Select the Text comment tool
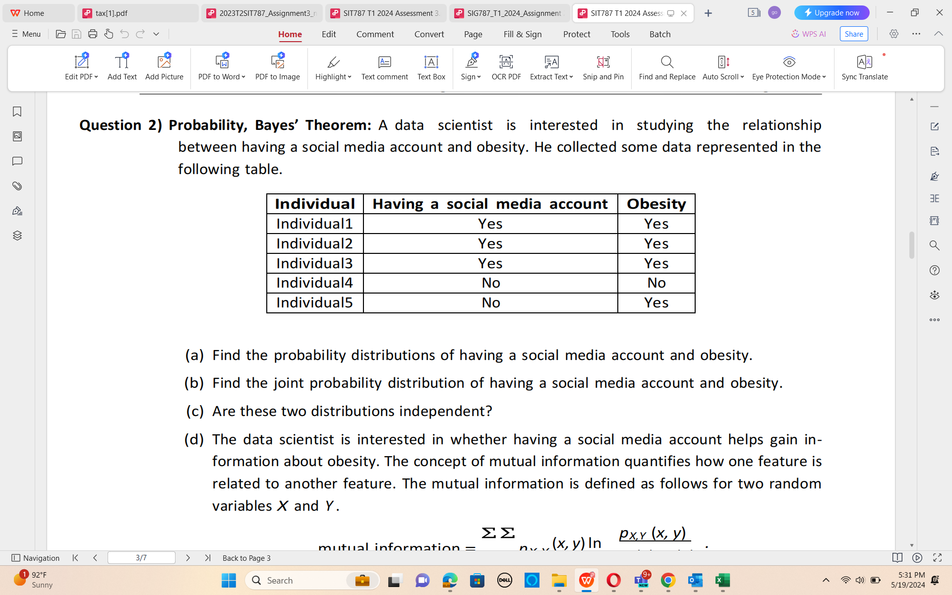The width and height of the screenshot is (952, 595). 384,67
